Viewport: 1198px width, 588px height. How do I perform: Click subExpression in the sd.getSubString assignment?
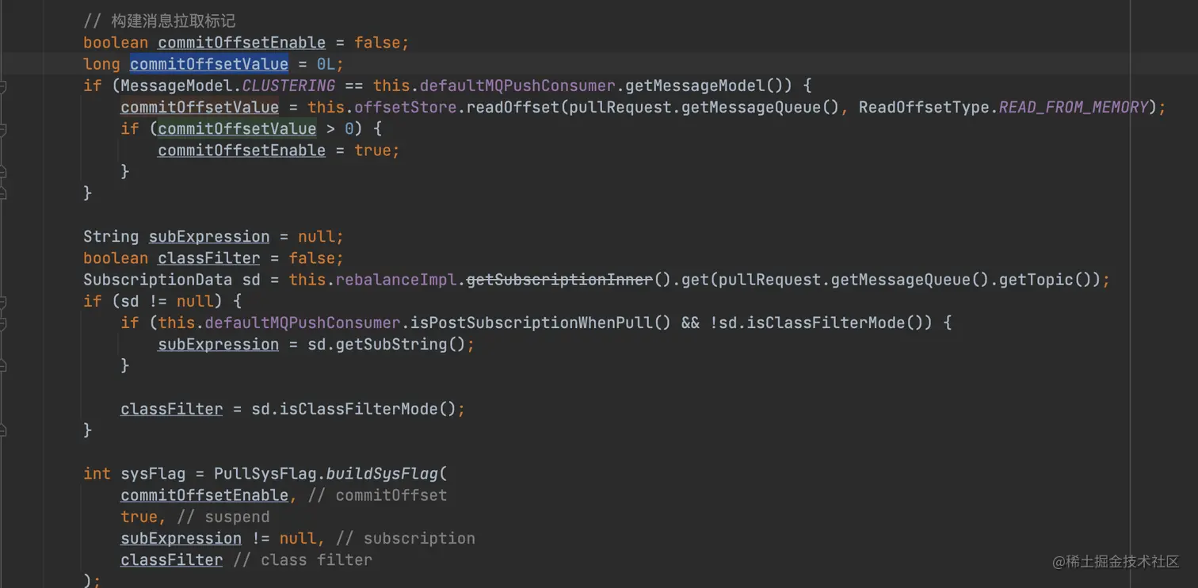(x=218, y=344)
